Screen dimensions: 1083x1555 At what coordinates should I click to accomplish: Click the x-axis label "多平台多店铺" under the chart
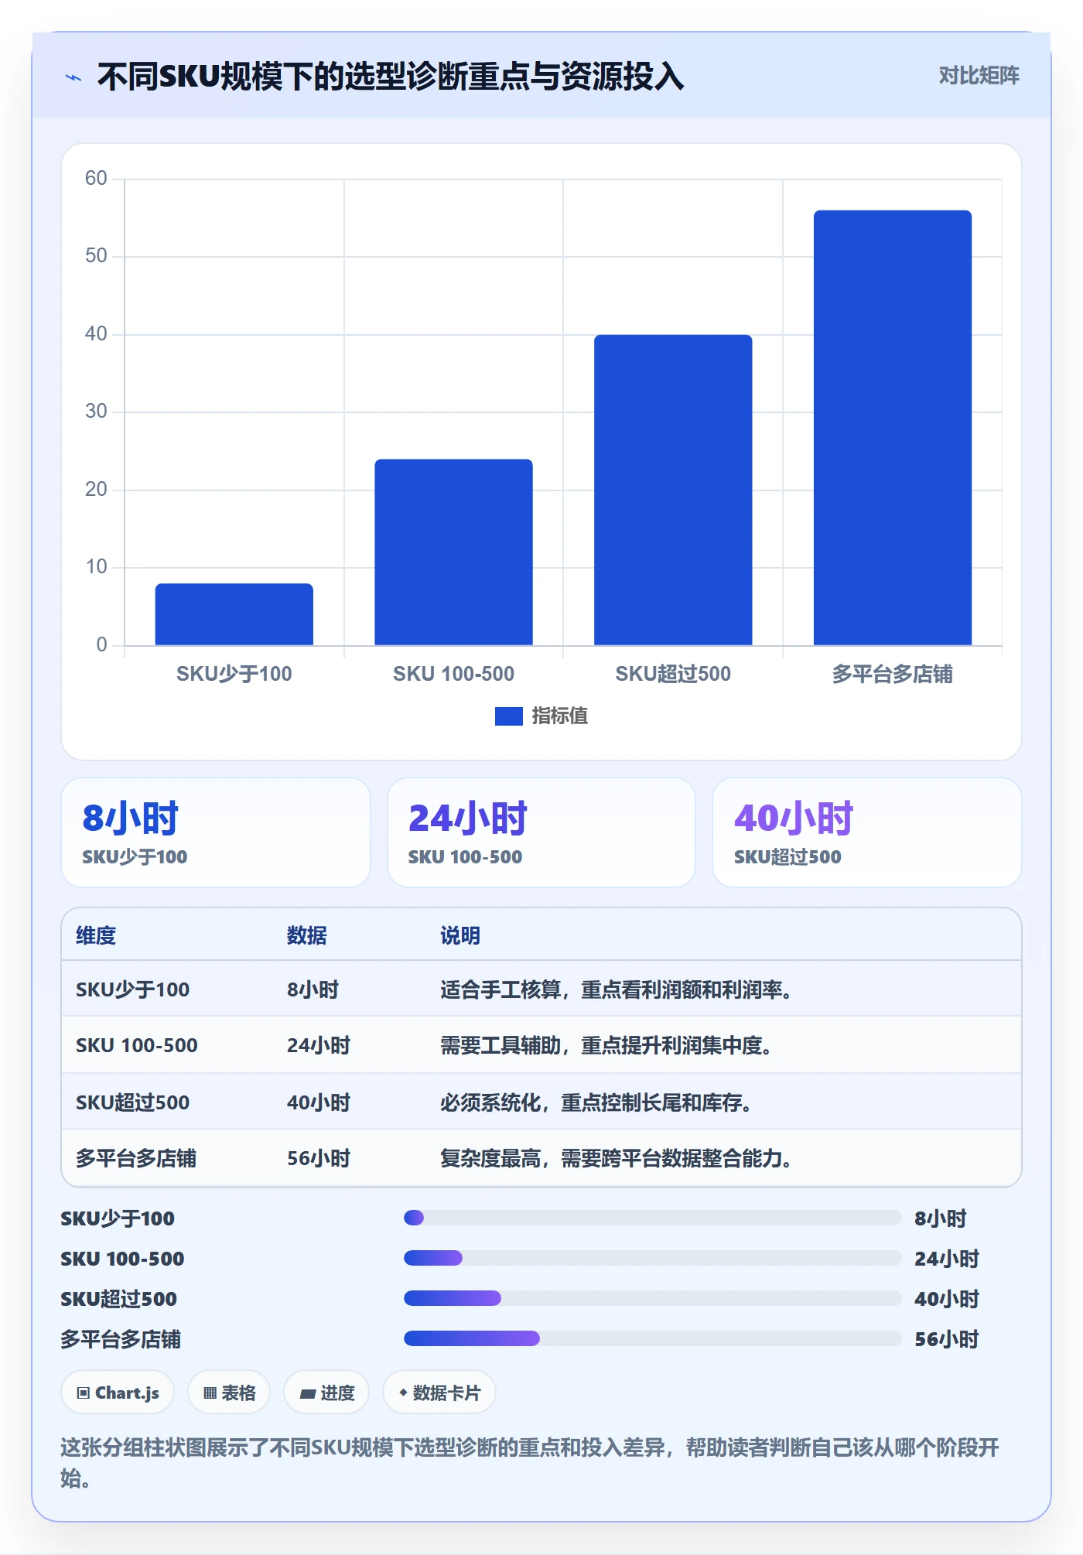[x=893, y=674]
